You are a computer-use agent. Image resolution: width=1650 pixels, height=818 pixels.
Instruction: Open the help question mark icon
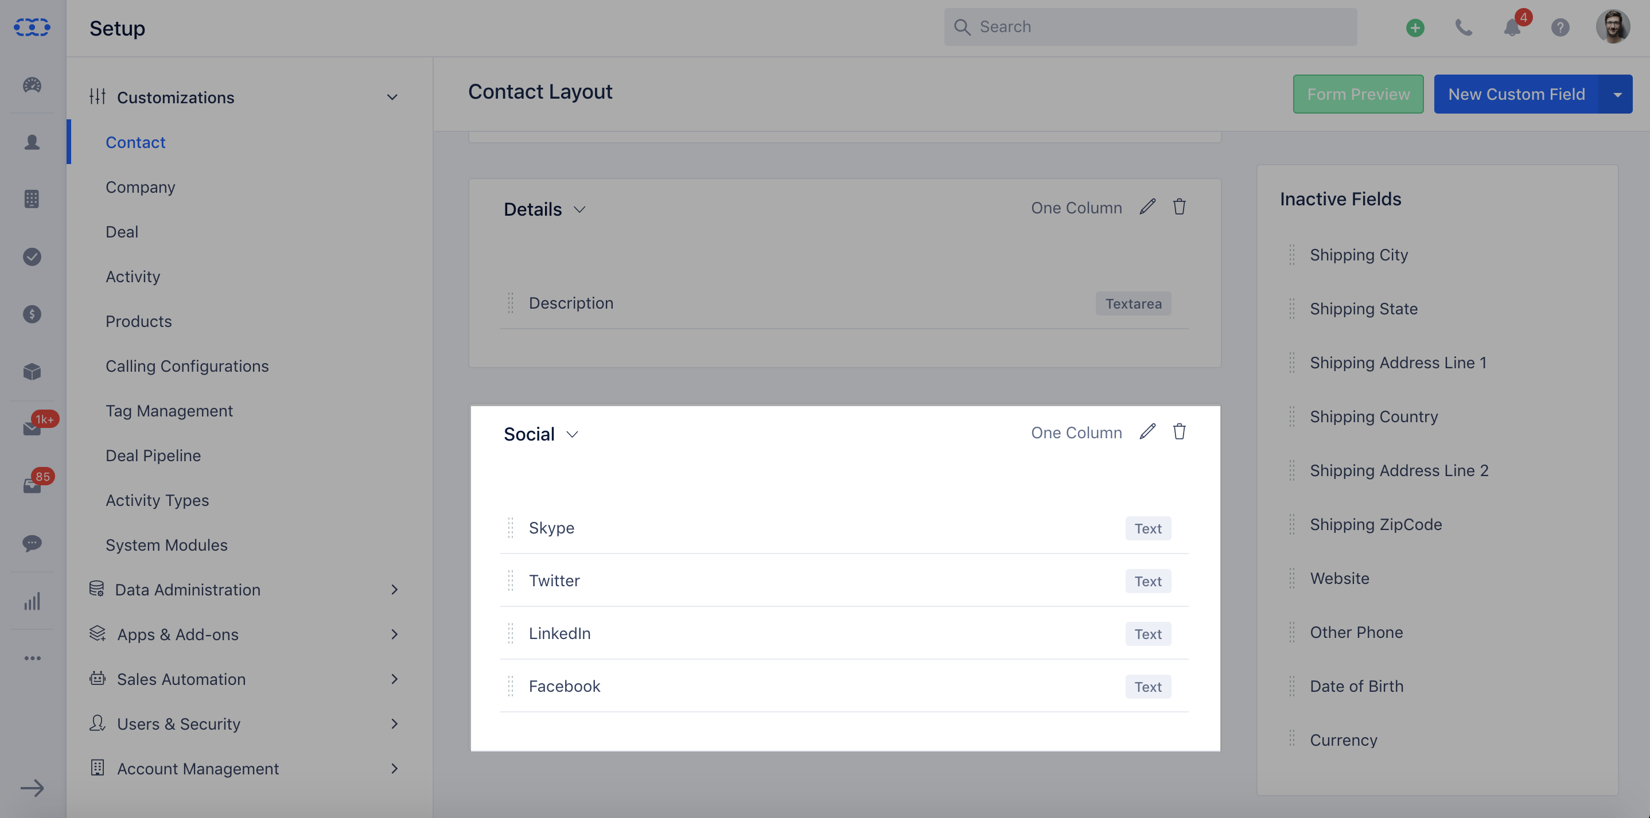(1560, 28)
